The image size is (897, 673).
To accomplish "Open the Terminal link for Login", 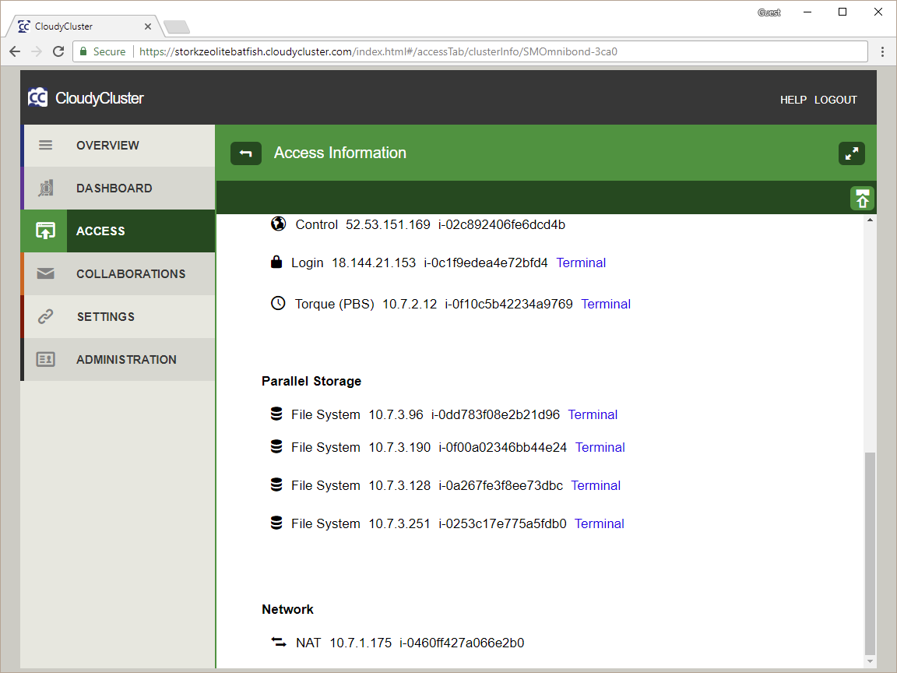I will coord(581,263).
